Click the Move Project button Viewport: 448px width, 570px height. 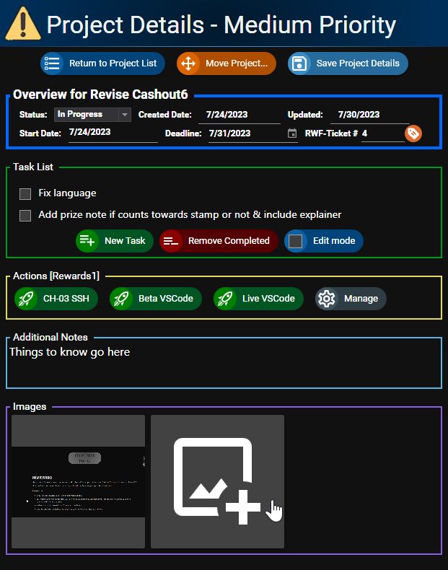tap(227, 63)
